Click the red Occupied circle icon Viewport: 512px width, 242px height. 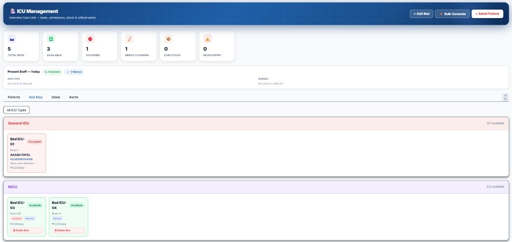click(90, 39)
